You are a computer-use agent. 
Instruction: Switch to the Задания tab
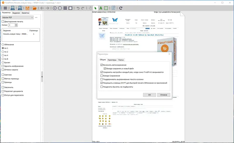point(16,13)
